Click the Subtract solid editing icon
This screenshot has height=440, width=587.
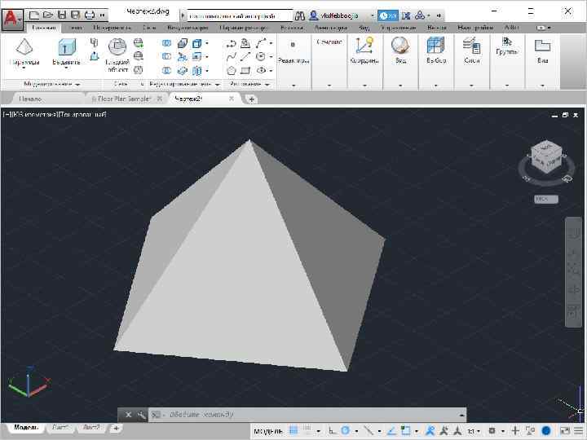pyautogui.click(x=166, y=56)
